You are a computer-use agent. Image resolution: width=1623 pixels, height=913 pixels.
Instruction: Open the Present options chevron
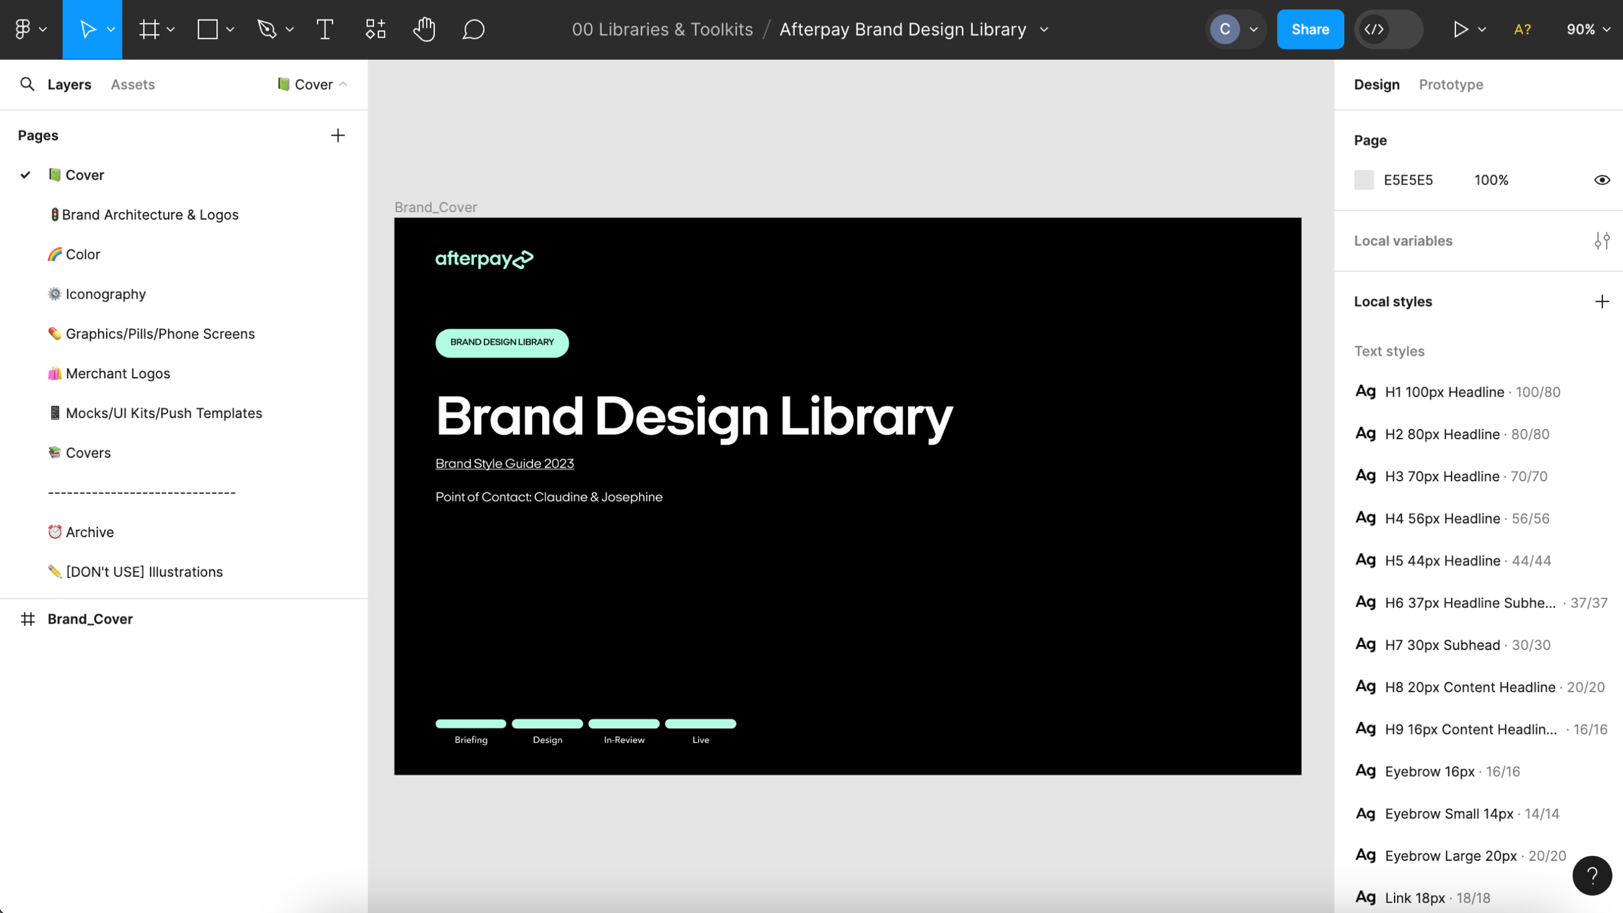pos(1481,29)
